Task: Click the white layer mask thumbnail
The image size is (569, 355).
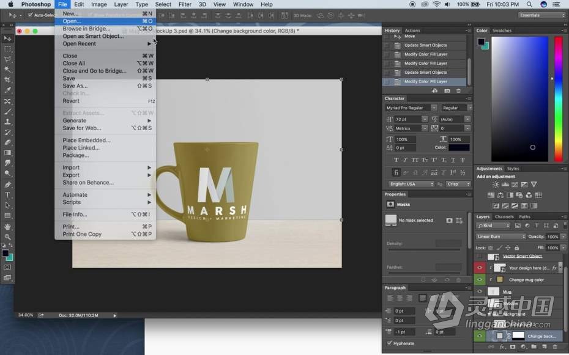Action: coord(518,336)
